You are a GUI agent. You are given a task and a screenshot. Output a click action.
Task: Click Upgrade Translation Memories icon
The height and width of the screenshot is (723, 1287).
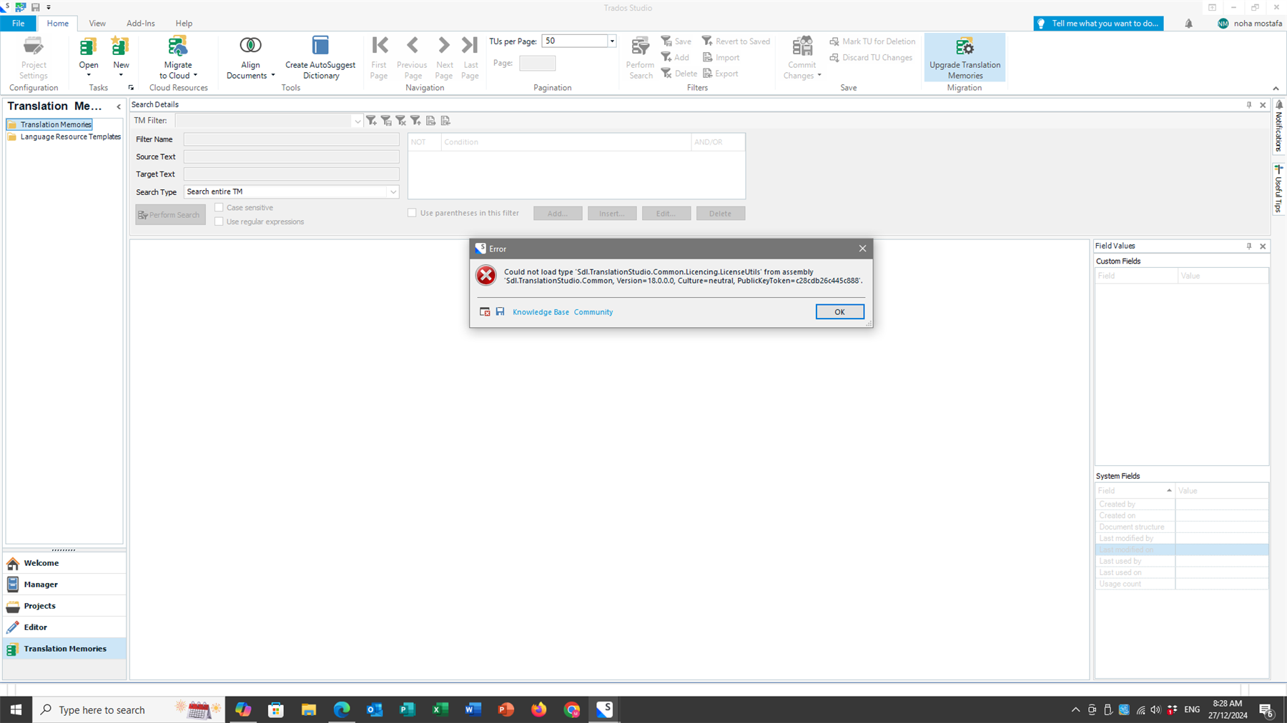965,47
